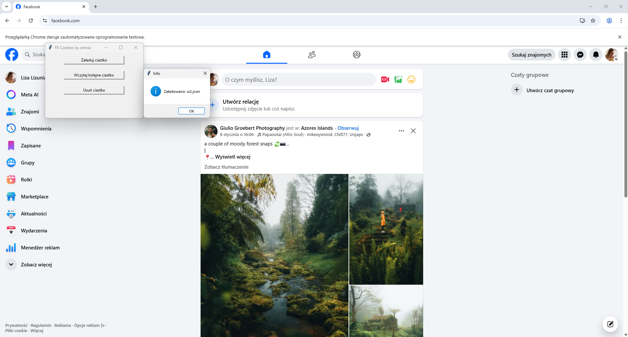The image size is (628, 337).
Task: Click the Facebook logo
Action: coord(12,55)
